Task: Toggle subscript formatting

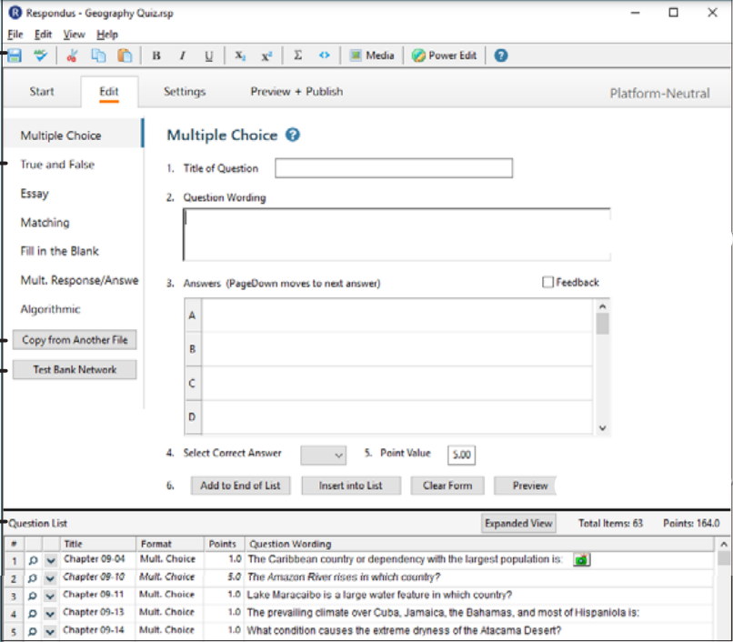Action: coord(239,55)
